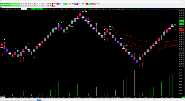Open the Help menu
This screenshot has width=185, height=101.
click(x=35, y=2)
